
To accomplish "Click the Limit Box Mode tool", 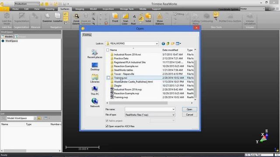I will (x=7, y=19).
